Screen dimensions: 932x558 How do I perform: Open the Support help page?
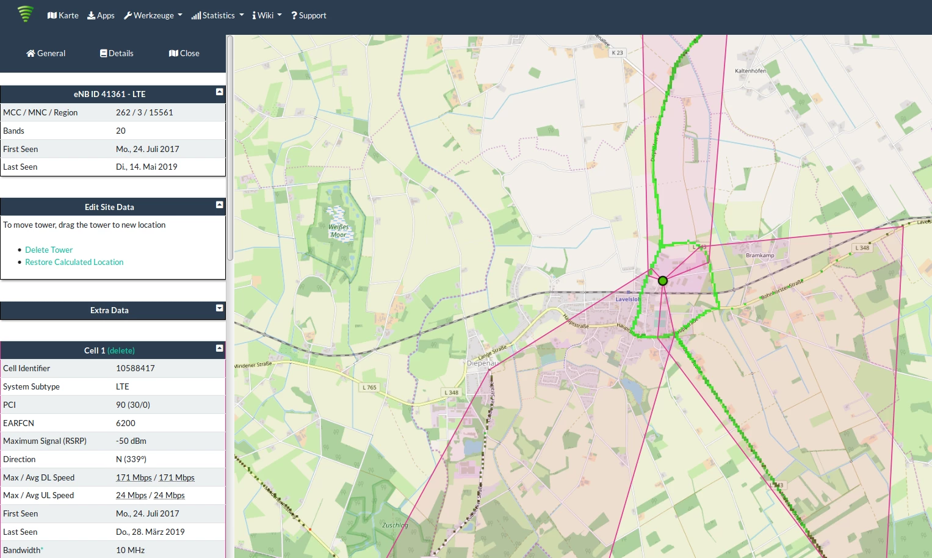coord(309,15)
